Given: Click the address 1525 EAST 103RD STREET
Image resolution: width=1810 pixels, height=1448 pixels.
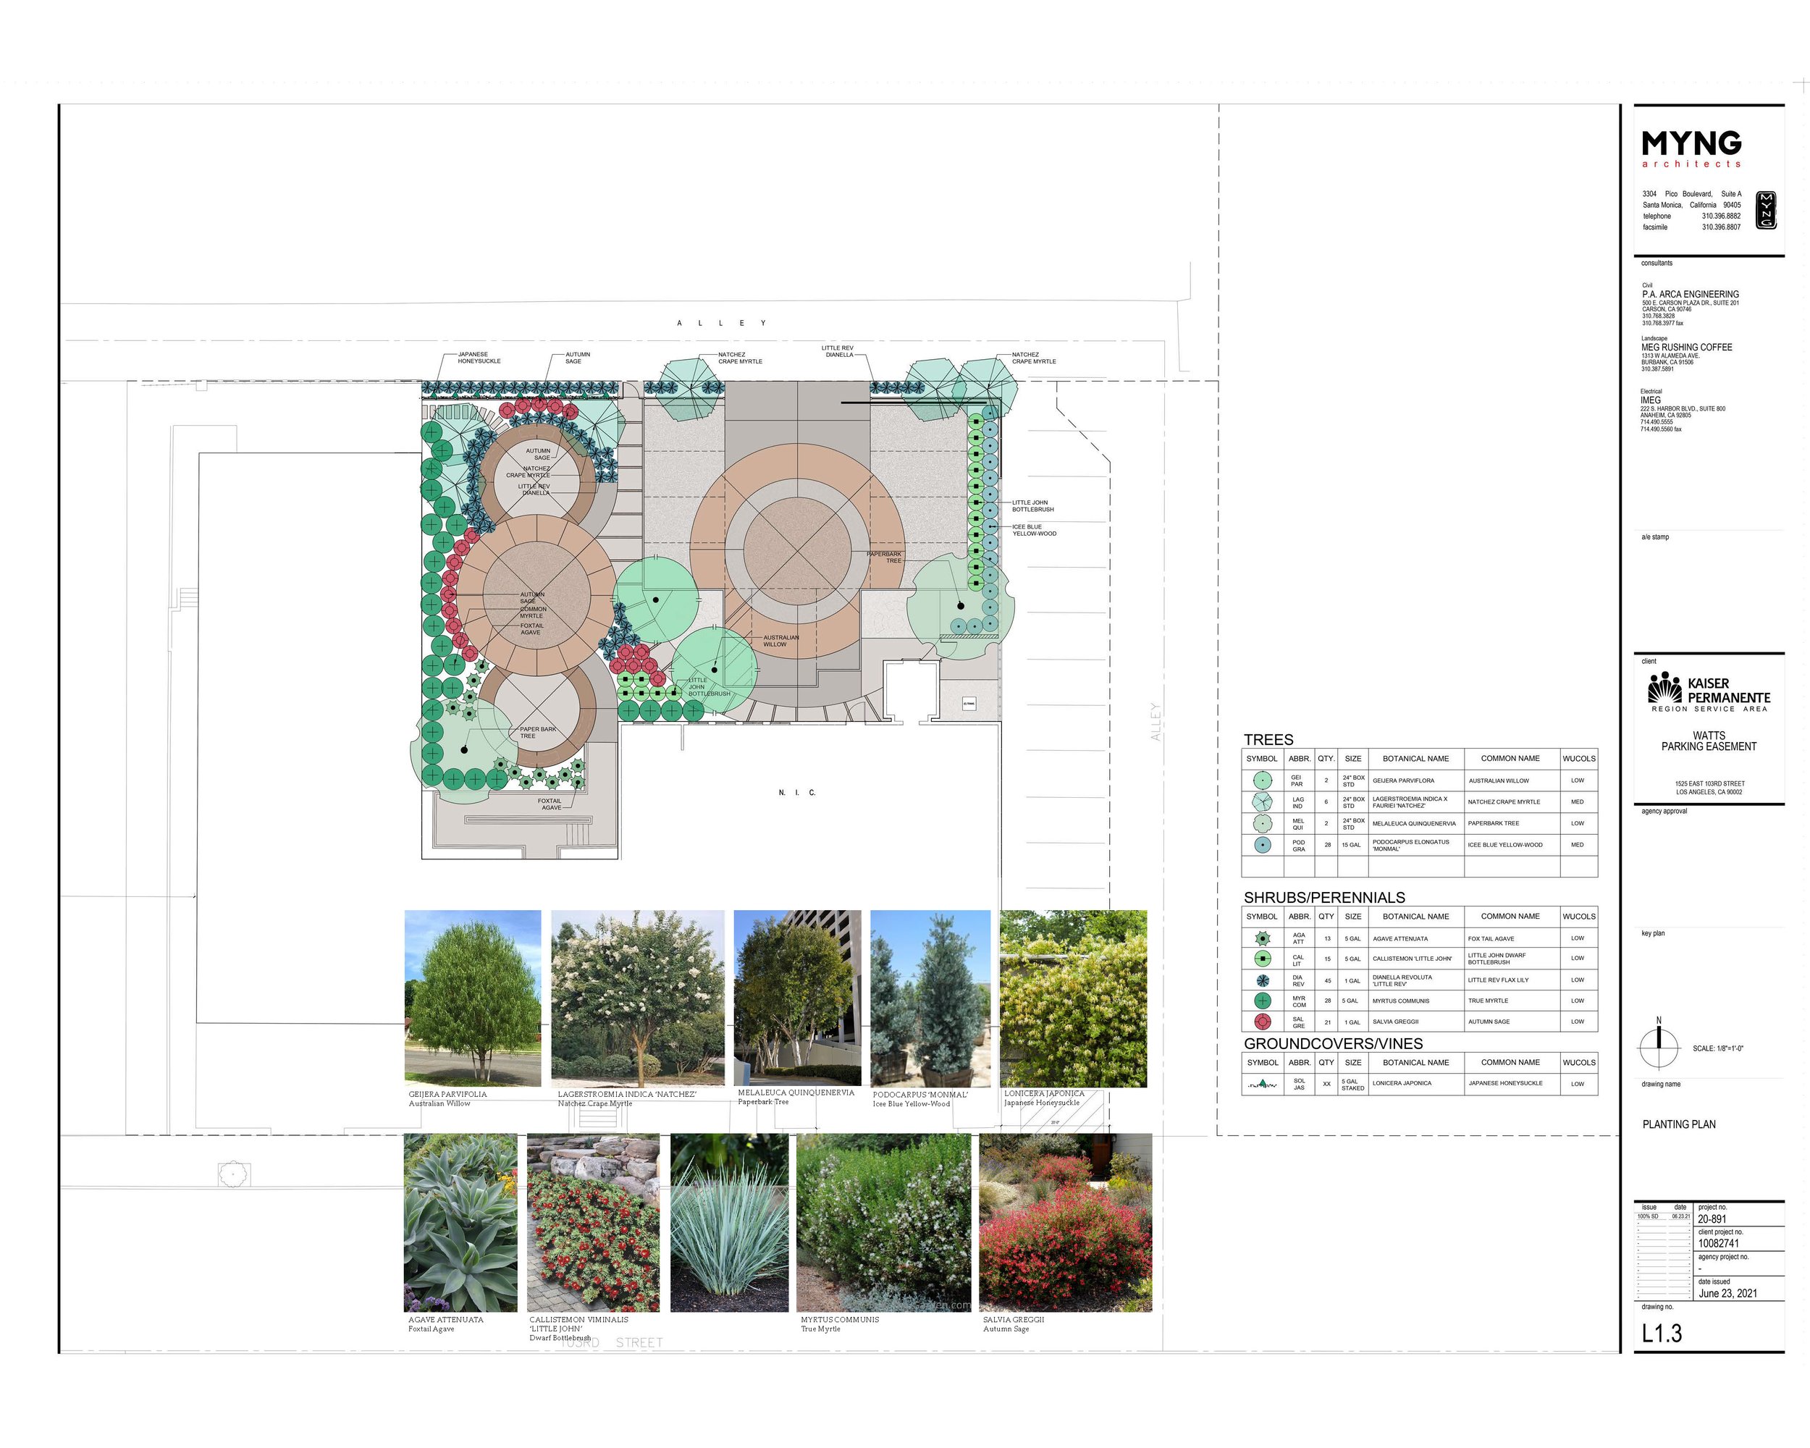Looking at the screenshot, I should click(1709, 784).
